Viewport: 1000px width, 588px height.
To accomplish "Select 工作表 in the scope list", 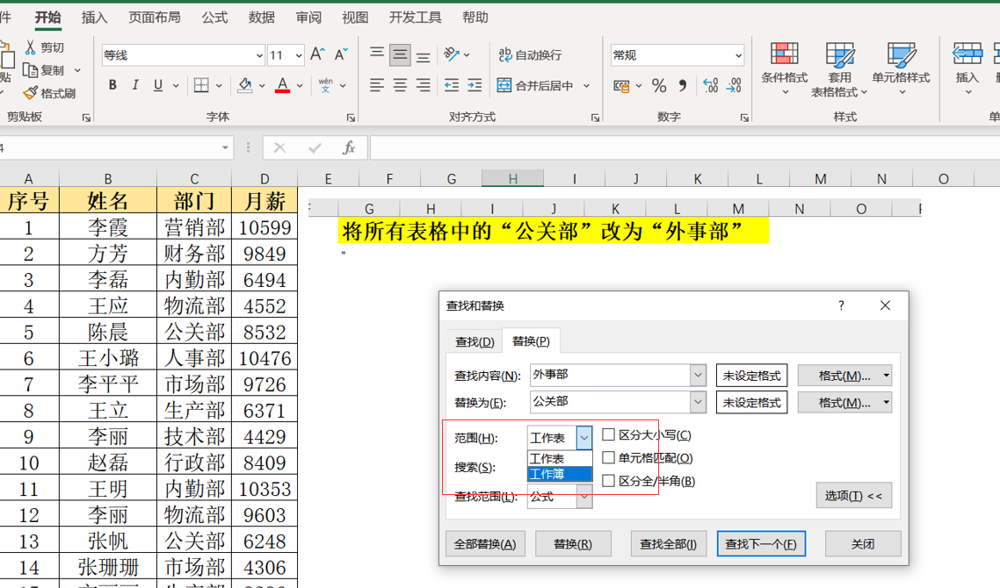I will [559, 459].
